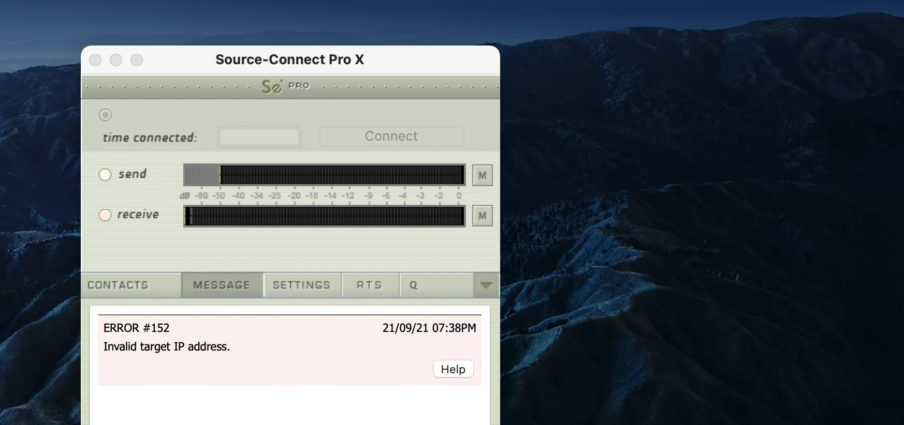
Task: Click the time connected display field
Action: pos(259,137)
